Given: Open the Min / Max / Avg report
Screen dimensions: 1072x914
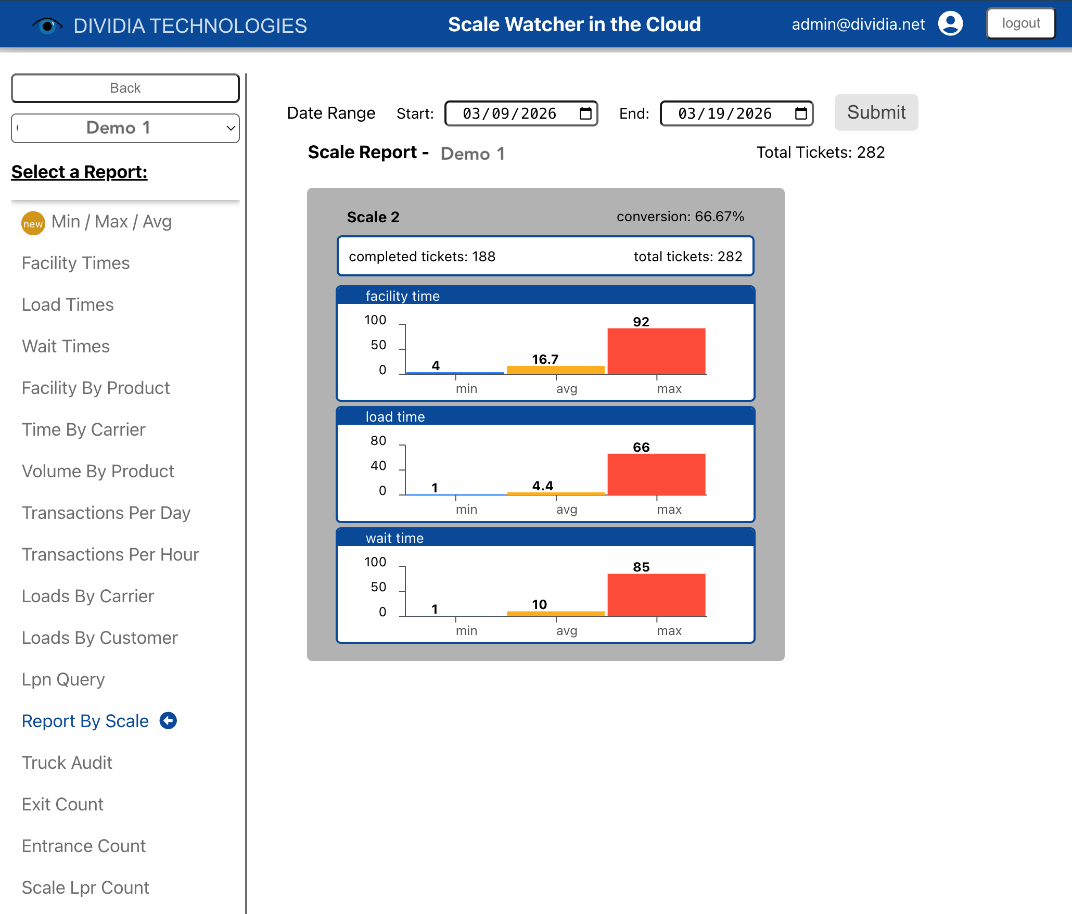Looking at the screenshot, I should coord(111,222).
